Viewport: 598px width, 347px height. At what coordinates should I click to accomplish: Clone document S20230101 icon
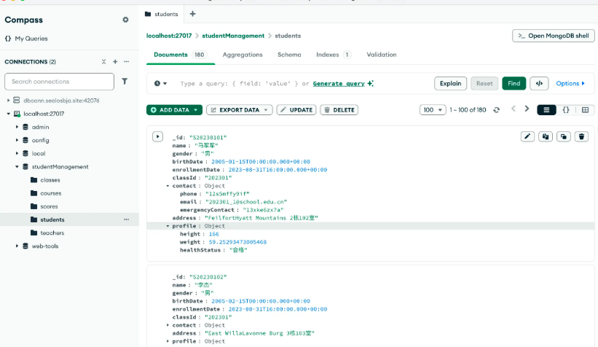(564, 136)
